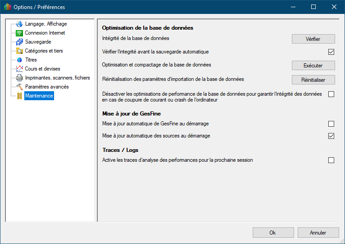Click the globe icon beside Langage, Affichage
Image resolution: width=345 pixels, height=244 pixels.
pos(19,24)
